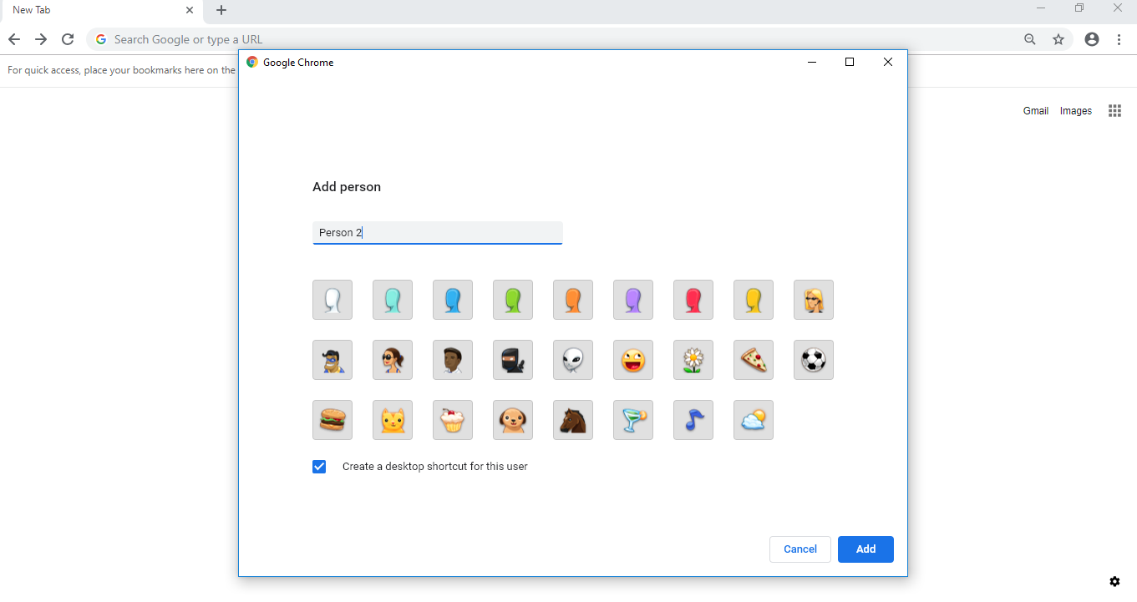Viewport: 1137px width, 602px height.
Task: Select the cupcake avatar
Action: click(x=453, y=420)
